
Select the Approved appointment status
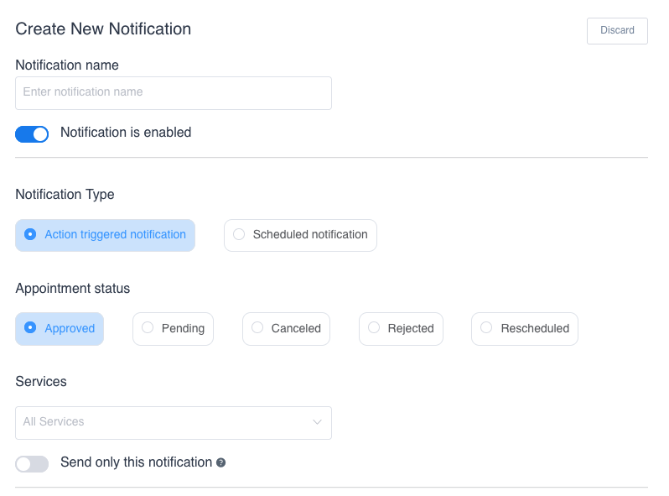[60, 328]
